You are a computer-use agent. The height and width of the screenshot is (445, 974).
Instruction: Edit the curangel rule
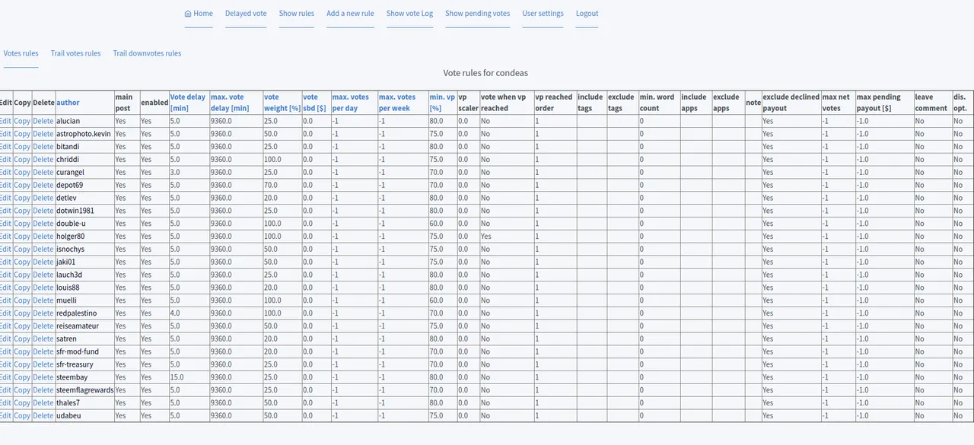coord(5,173)
